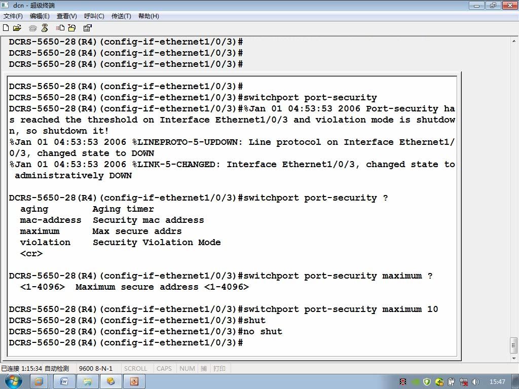Screen dimensions: 519x389
Task: Click the Disconnect phone toolbar icon
Action: click(45, 28)
